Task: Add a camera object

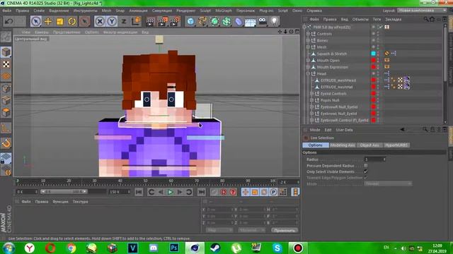Action: (263, 21)
